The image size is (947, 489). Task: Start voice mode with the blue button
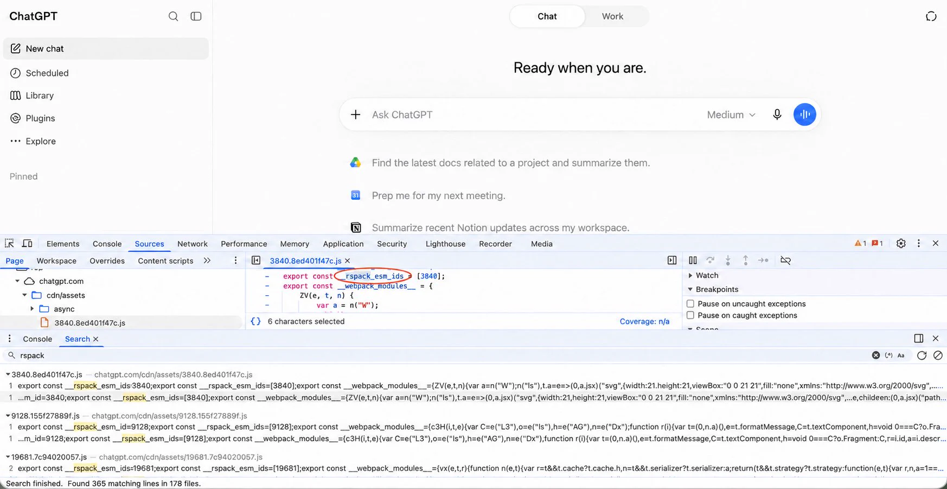[x=805, y=115]
